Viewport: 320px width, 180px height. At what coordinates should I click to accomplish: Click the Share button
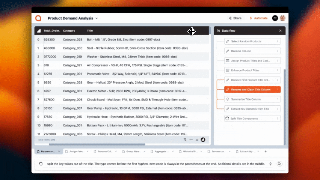point(235,18)
